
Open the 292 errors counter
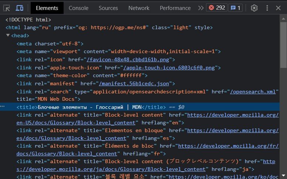click(217, 8)
